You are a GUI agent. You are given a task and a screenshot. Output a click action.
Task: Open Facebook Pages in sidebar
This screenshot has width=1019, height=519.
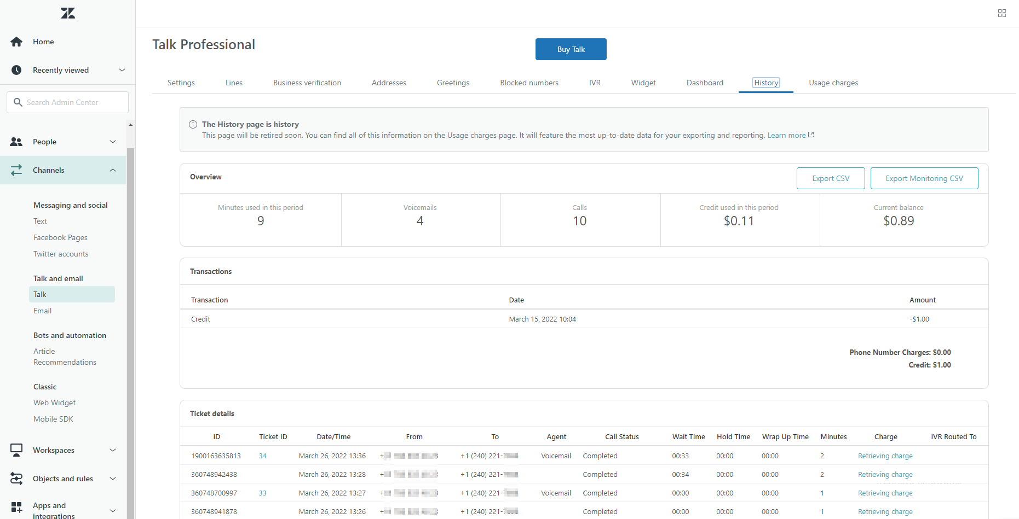pos(60,237)
